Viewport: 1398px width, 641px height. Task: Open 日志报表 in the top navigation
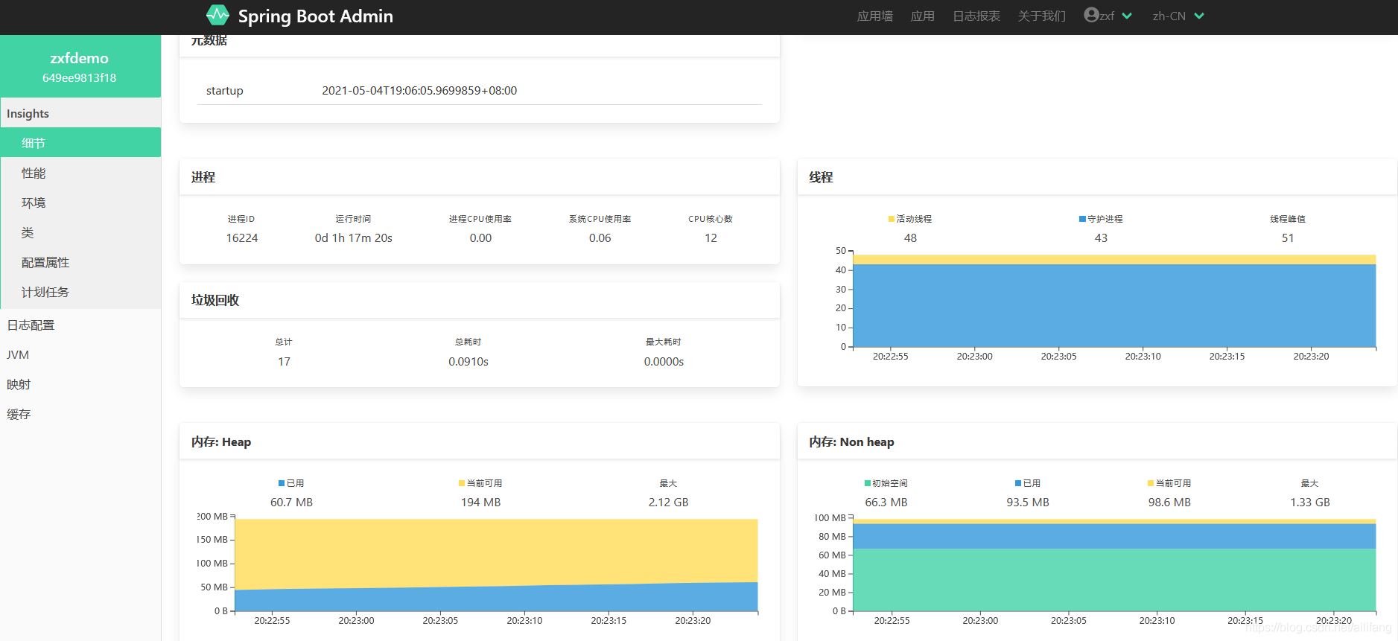pyautogui.click(x=976, y=16)
